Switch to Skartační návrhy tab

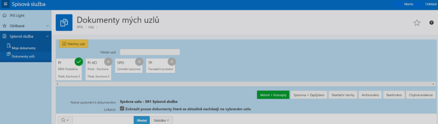pyautogui.click(x=343, y=95)
